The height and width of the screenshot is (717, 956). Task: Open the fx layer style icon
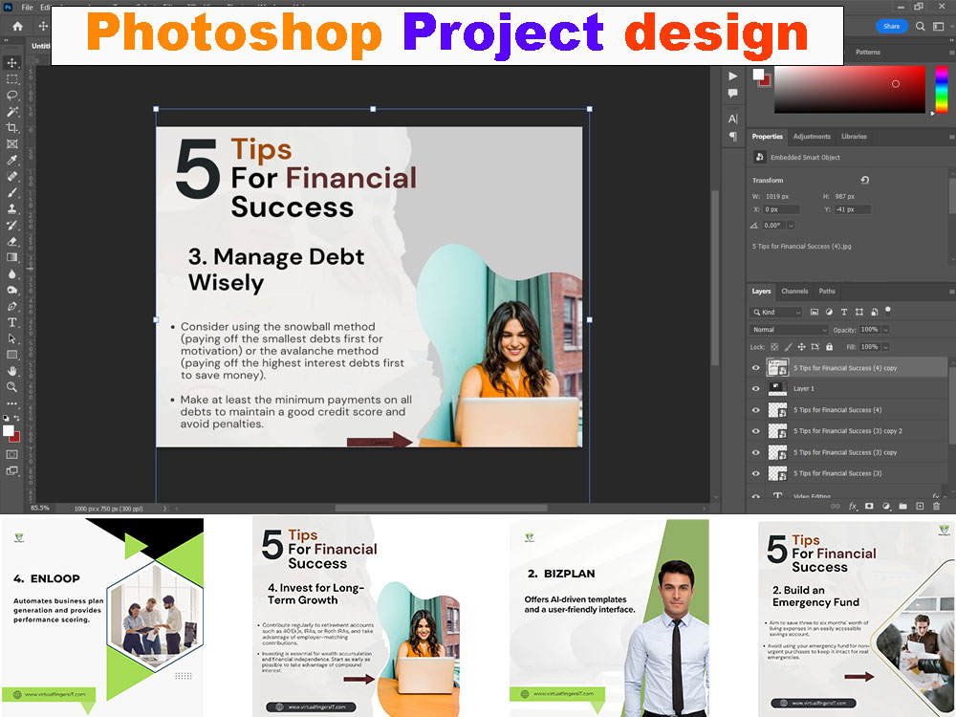pos(853,506)
